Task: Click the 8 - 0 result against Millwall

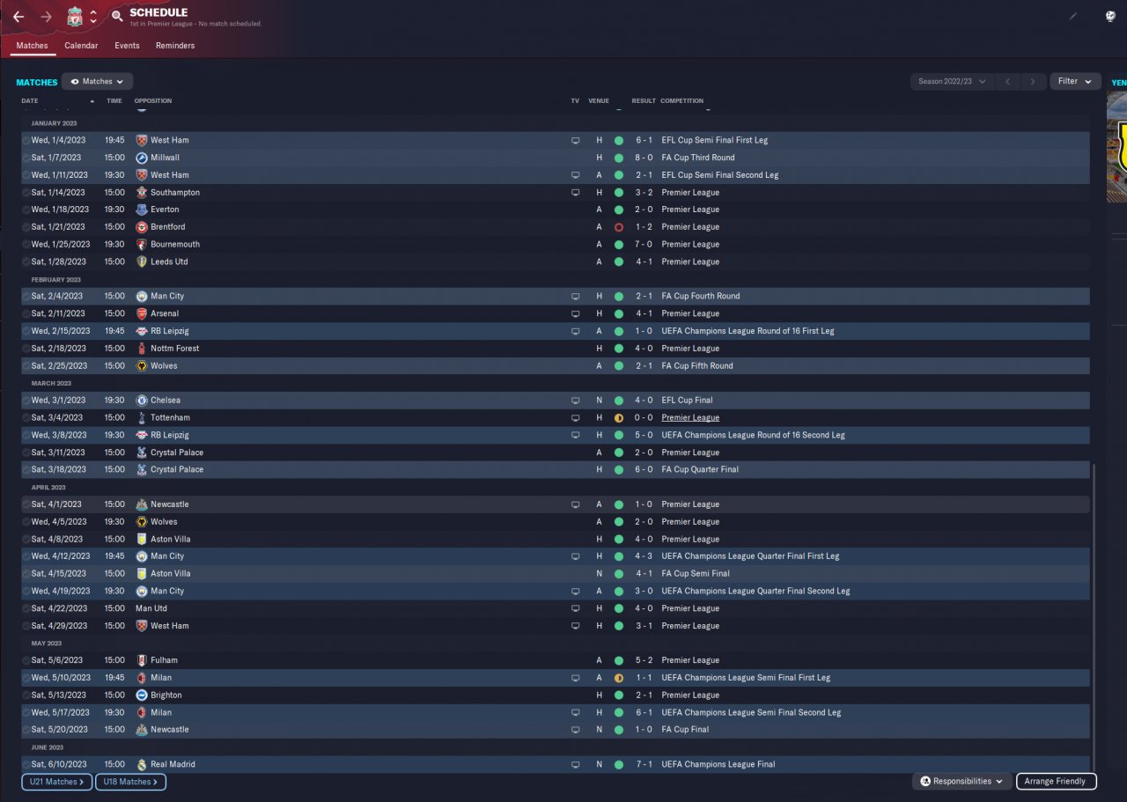Action: 644,158
